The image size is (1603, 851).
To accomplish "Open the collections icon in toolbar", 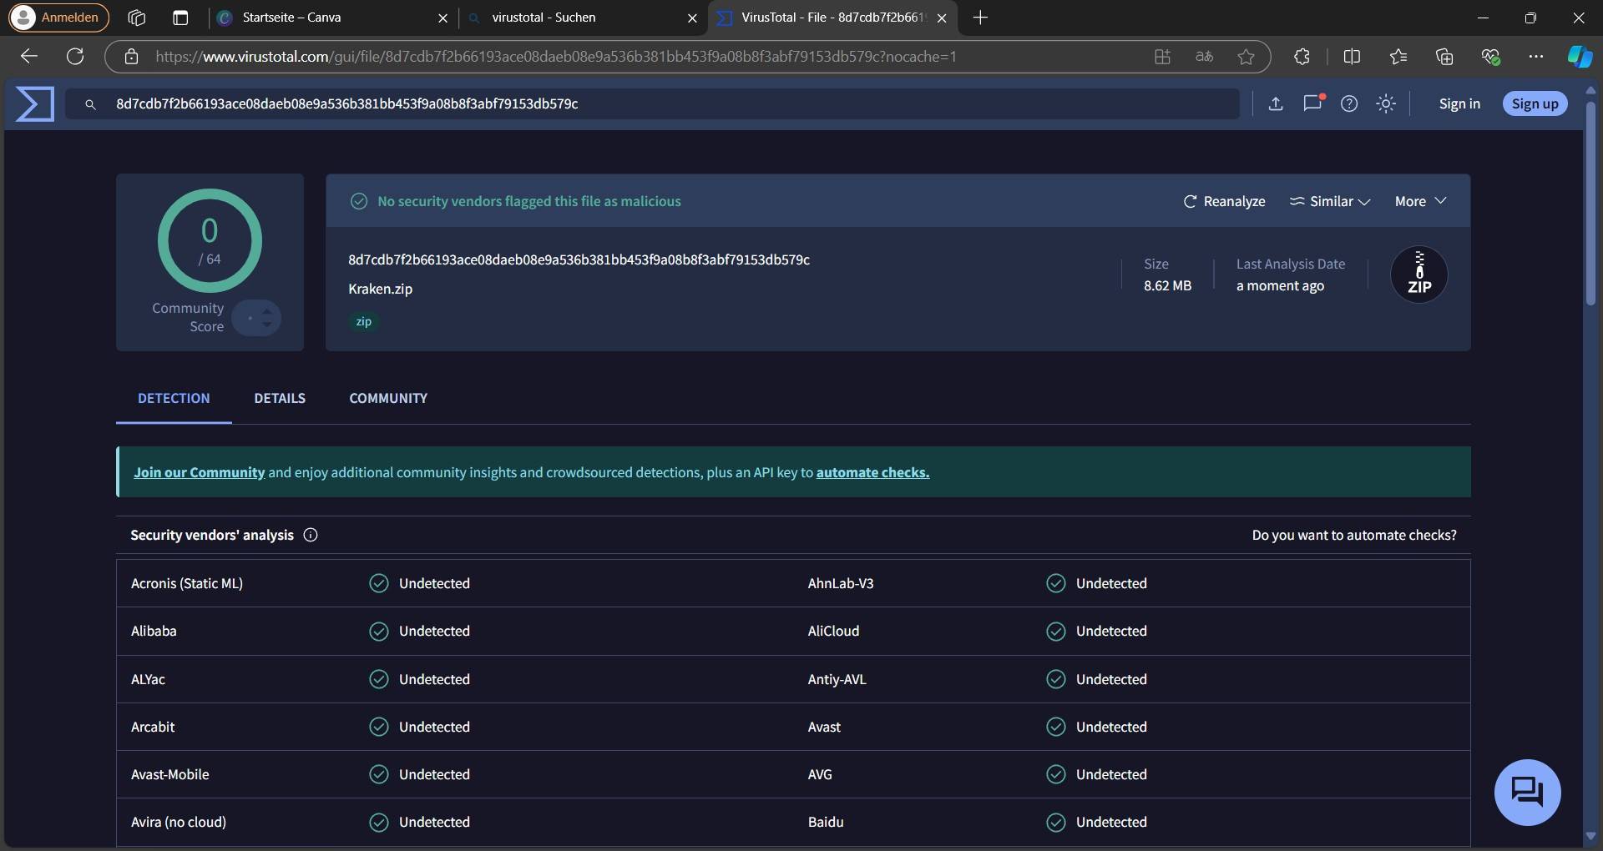I will coord(1444,57).
